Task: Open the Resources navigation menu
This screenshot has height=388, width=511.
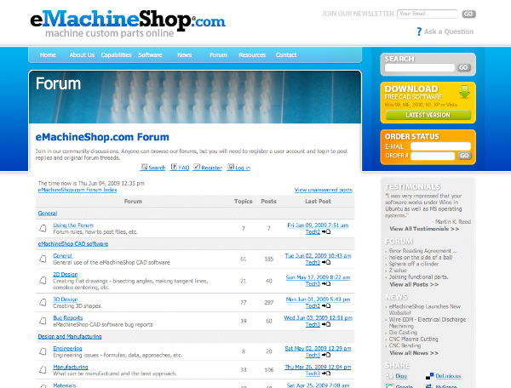Action: pos(252,54)
